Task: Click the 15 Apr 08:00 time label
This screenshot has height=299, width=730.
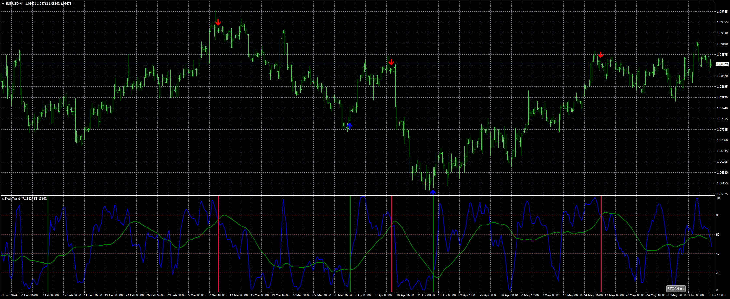Action: [426, 296]
